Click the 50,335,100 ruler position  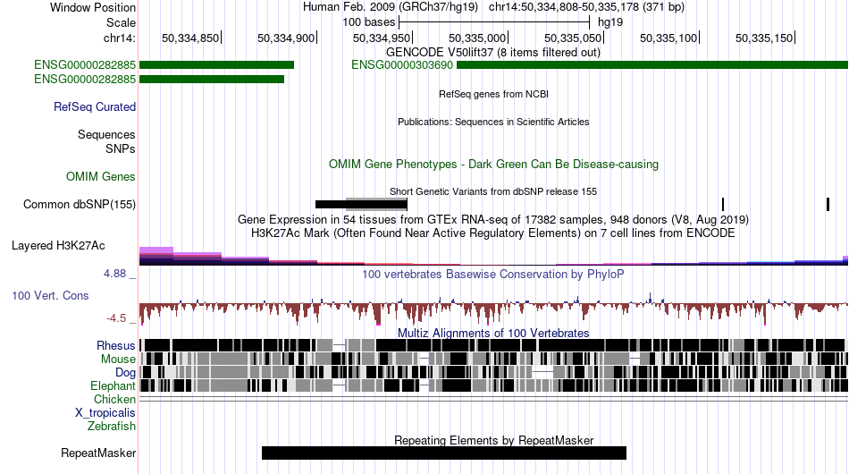point(668,38)
